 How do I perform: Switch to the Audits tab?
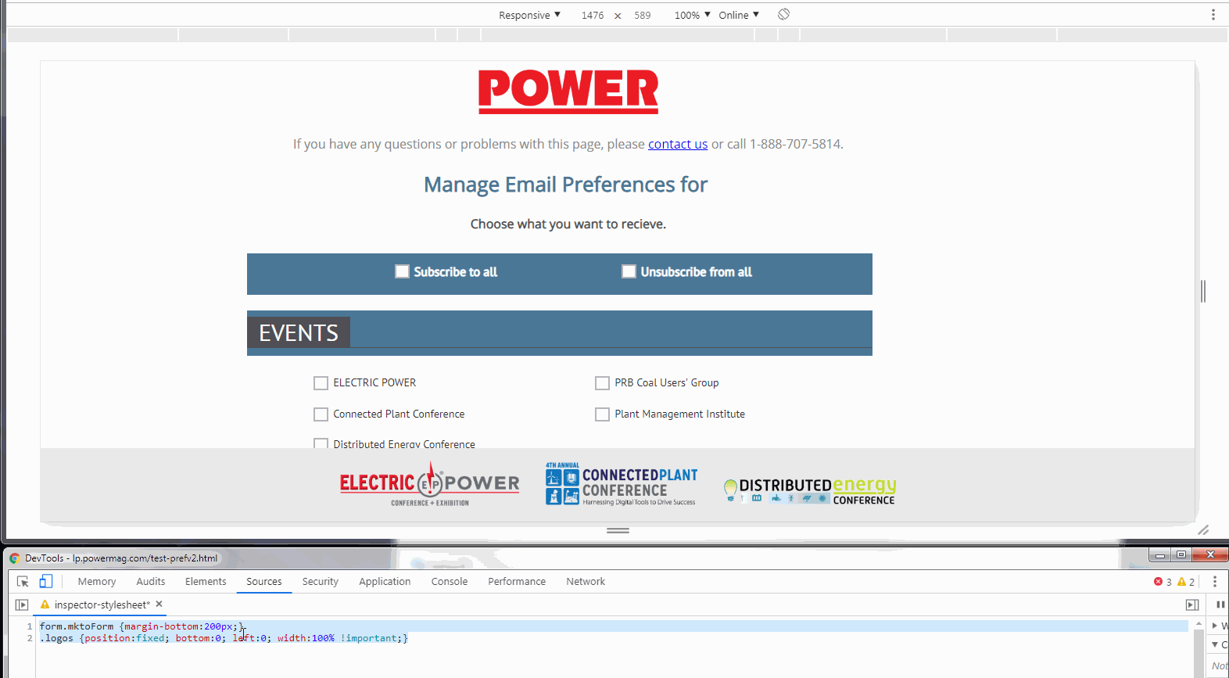tap(151, 581)
